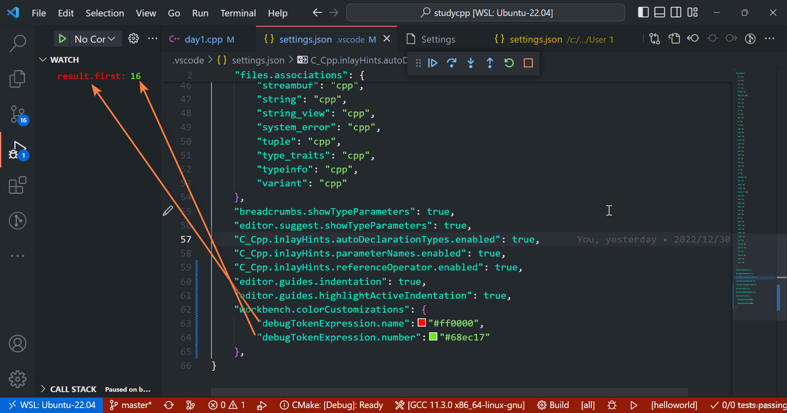The width and height of the screenshot is (787, 413).
Task: Open green #68ec17 color swatch picker
Action: click(x=433, y=336)
